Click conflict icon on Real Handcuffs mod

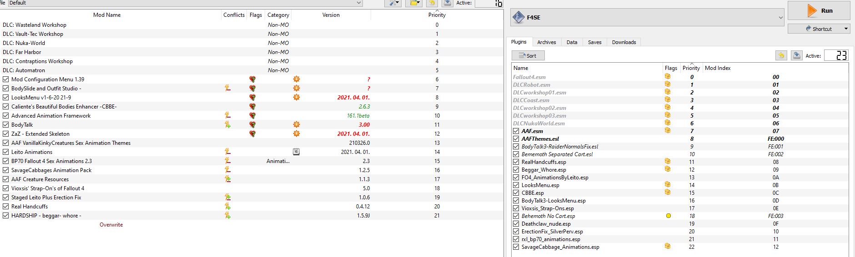coord(227,207)
